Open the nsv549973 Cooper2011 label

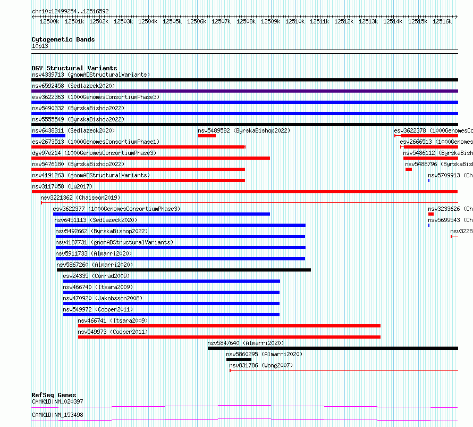point(113,332)
